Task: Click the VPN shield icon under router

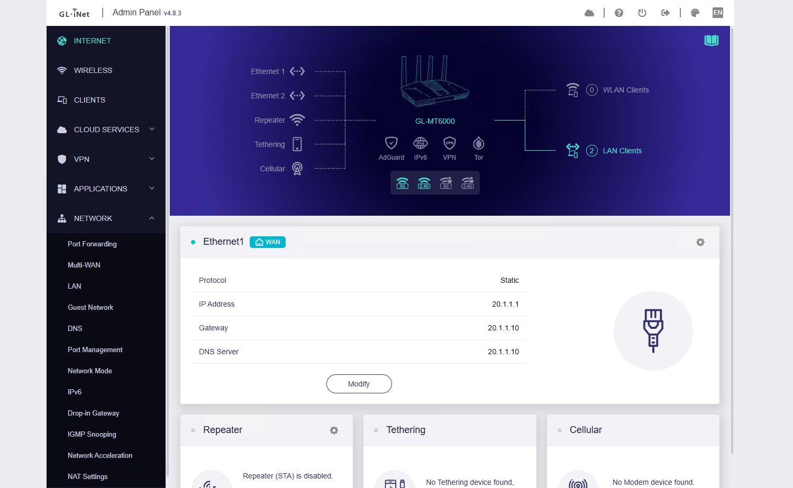Action: 450,143
